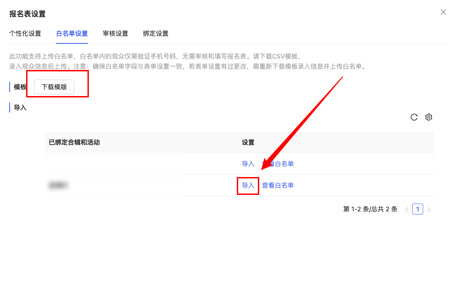Select the 白名单设置 tab
The width and height of the screenshot is (453, 301).
click(72, 33)
